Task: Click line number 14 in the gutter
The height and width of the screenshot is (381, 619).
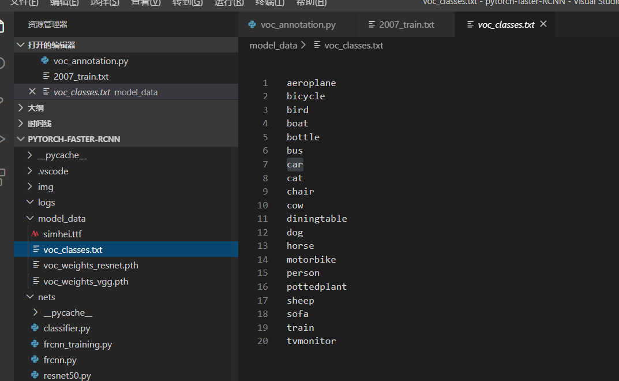Action: [262, 260]
